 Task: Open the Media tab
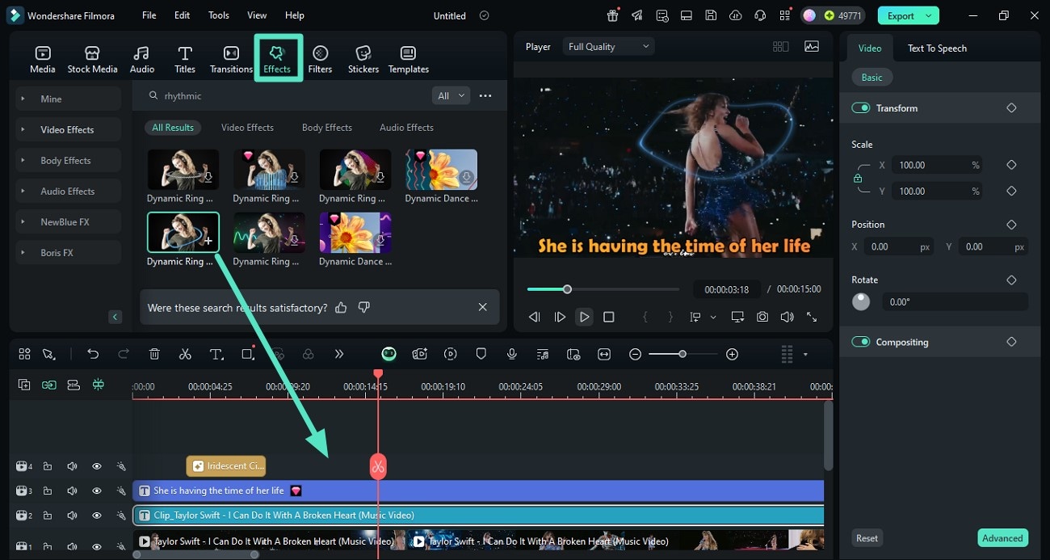pyautogui.click(x=43, y=59)
